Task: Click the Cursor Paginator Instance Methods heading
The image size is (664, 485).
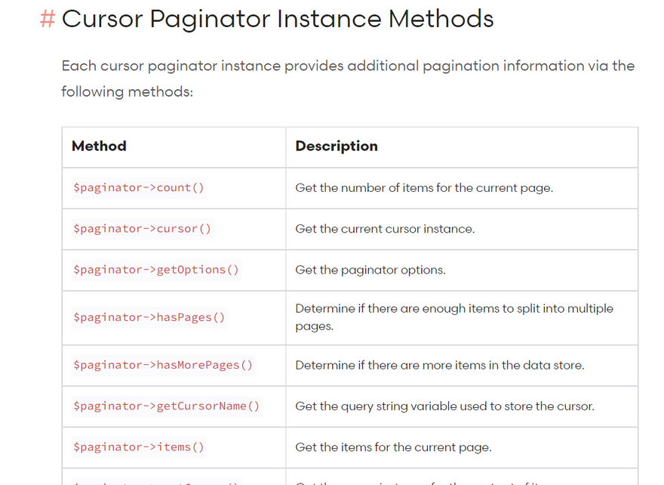Action: point(277,19)
